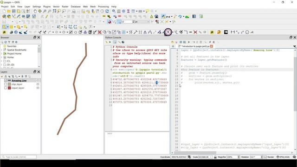Click the Select Features tool icon
Viewport: 297px width, 167px height.
click(4, 27)
